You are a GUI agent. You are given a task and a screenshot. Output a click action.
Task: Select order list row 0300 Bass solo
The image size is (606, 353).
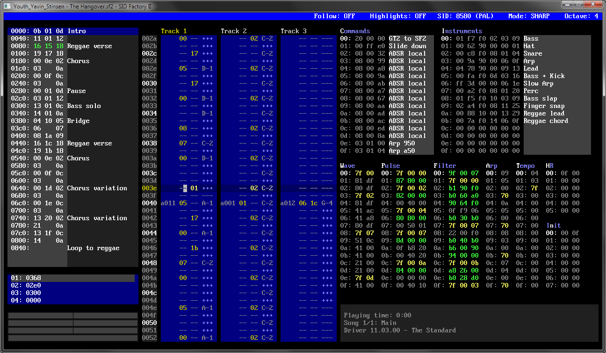click(73, 106)
